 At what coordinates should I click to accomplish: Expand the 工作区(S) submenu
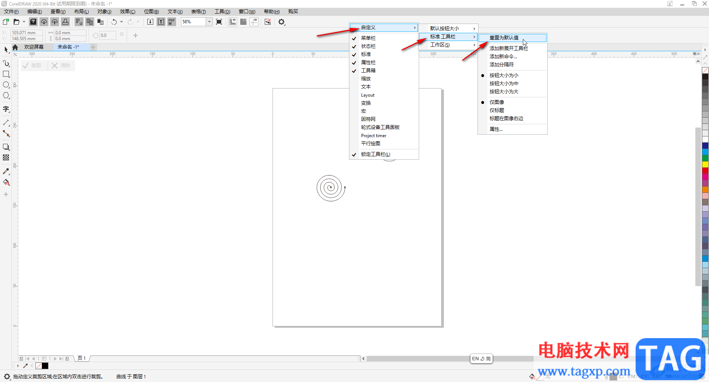449,45
